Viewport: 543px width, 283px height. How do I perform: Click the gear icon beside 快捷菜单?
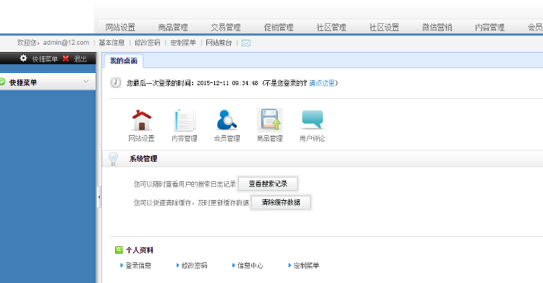[23, 58]
